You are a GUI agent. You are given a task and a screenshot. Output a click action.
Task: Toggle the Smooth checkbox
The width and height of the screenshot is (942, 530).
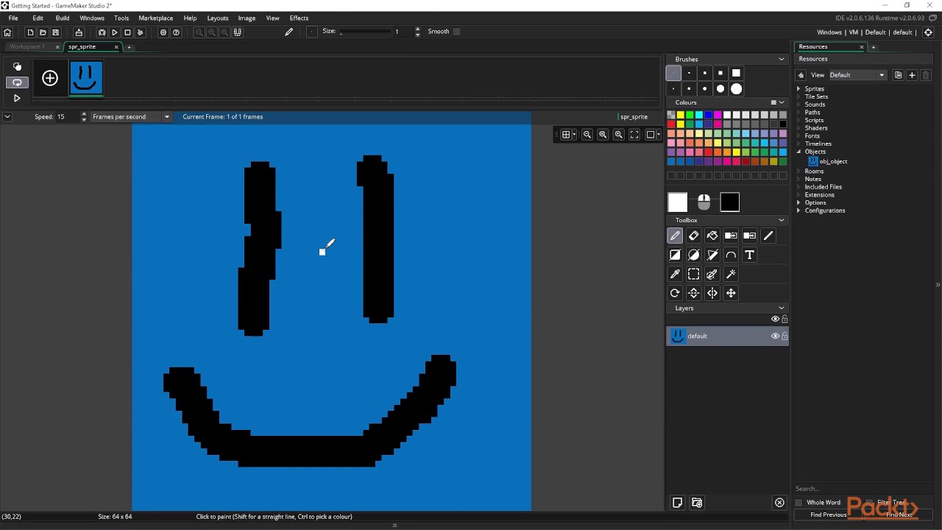456,32
